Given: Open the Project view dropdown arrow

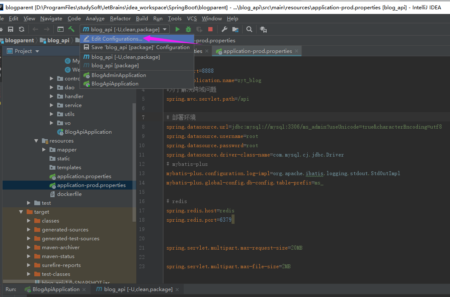Looking at the screenshot, I should (37, 51).
